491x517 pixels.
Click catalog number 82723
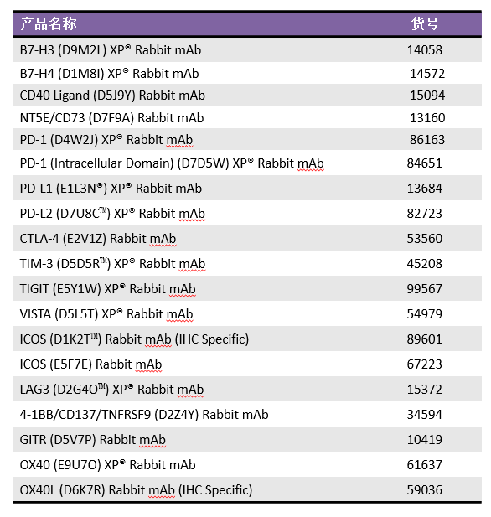click(x=425, y=214)
